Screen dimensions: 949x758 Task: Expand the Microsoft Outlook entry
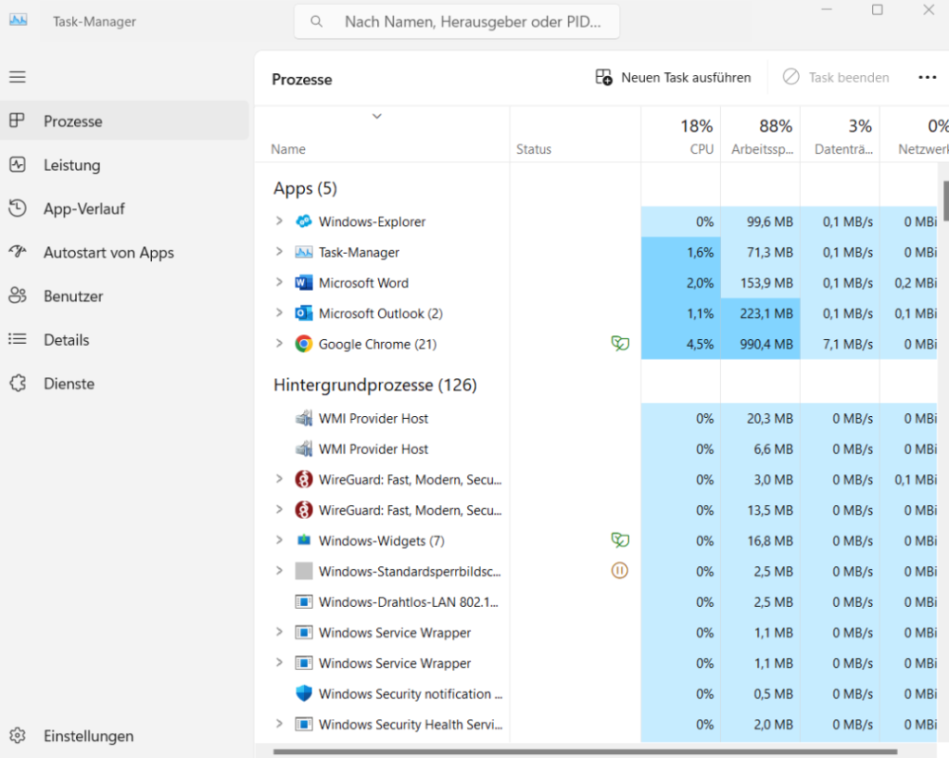278,313
